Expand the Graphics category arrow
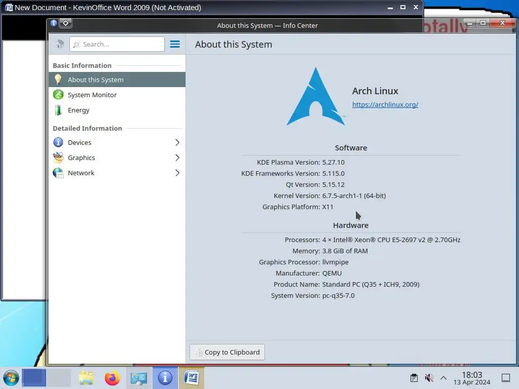Screen dimensions: 519x389 [x=177, y=158]
